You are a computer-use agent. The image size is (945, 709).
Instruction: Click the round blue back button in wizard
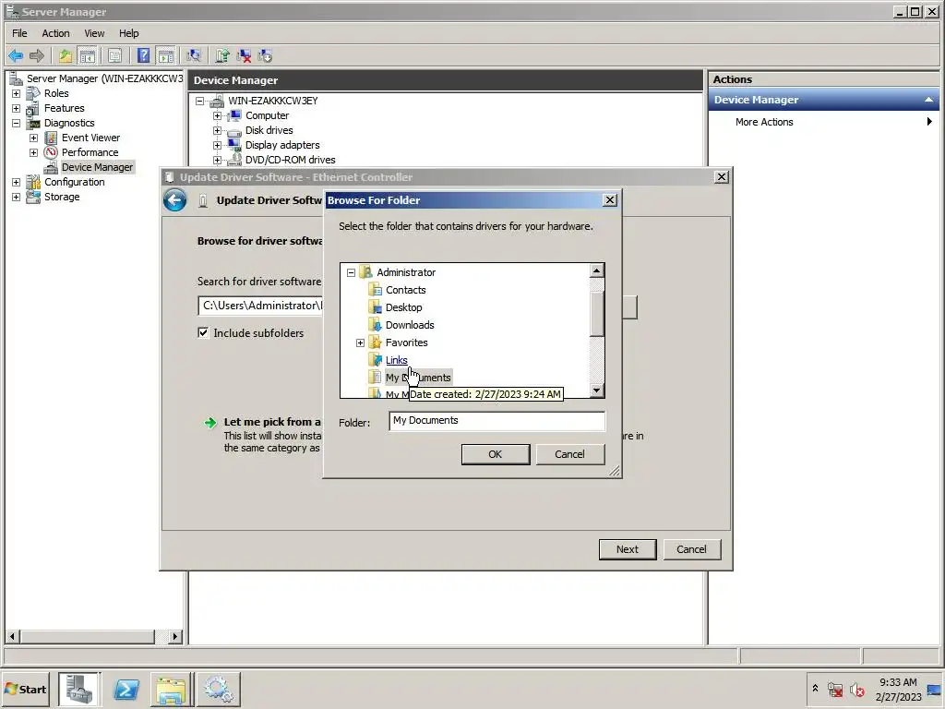coord(174,200)
